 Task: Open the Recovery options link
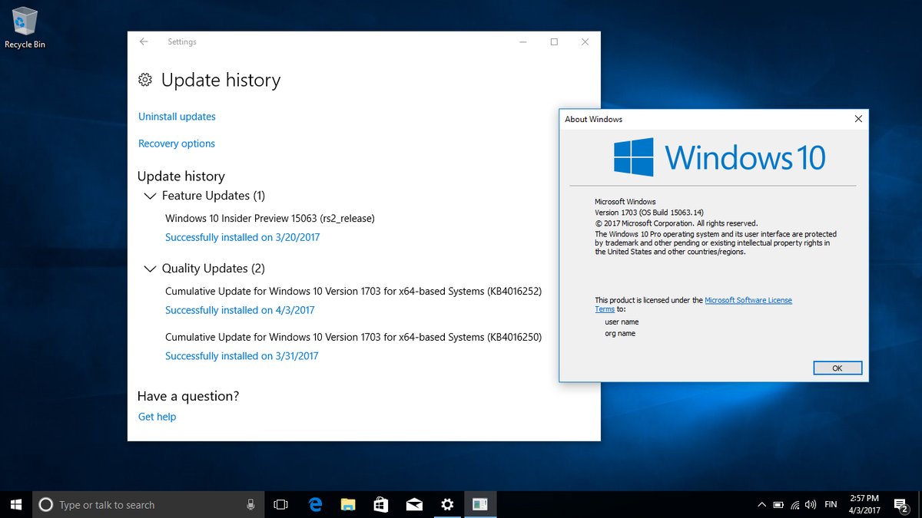[177, 144]
